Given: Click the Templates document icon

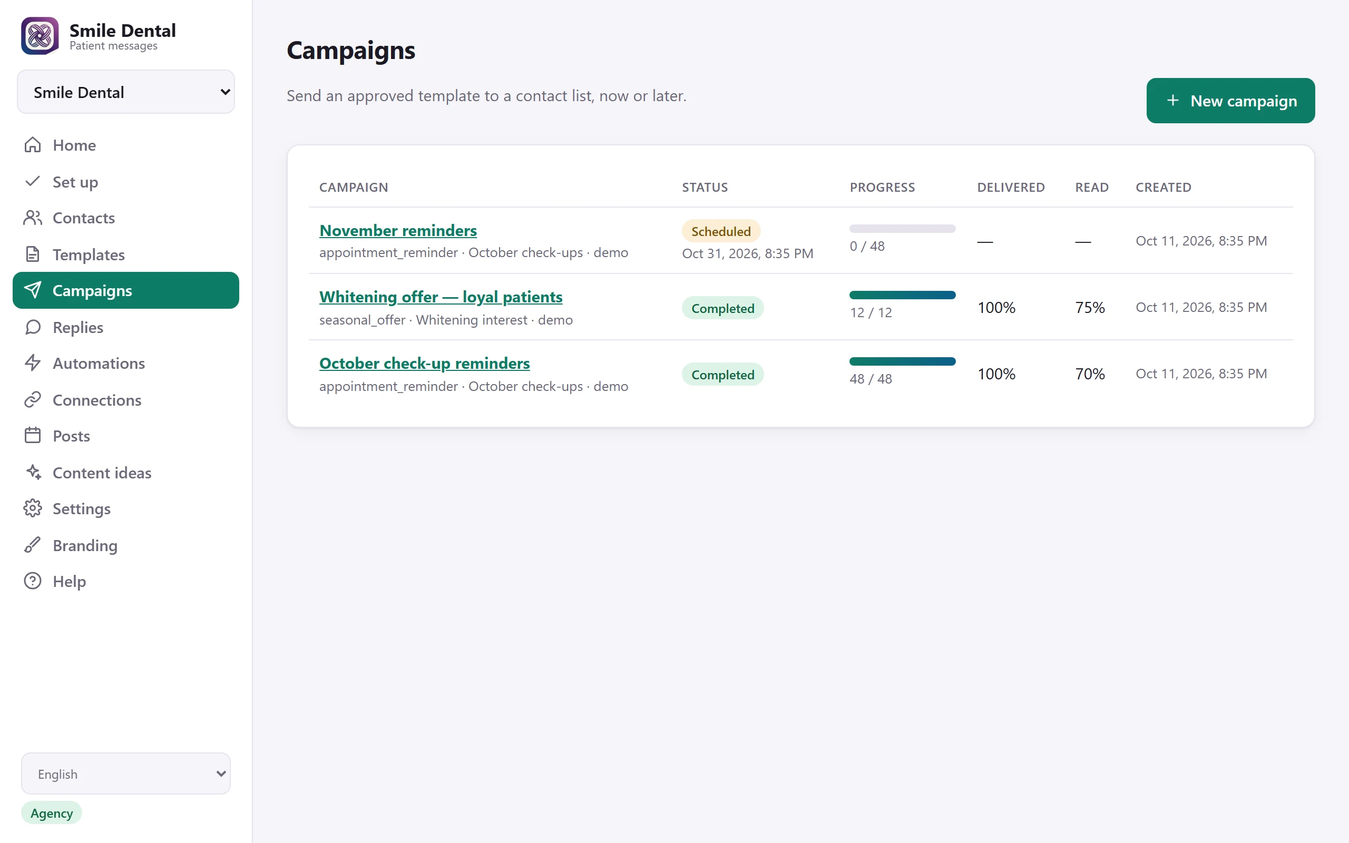Looking at the screenshot, I should [33, 254].
